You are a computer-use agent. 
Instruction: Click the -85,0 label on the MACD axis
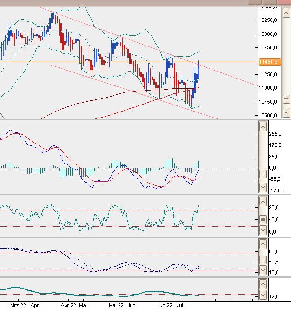(276, 179)
